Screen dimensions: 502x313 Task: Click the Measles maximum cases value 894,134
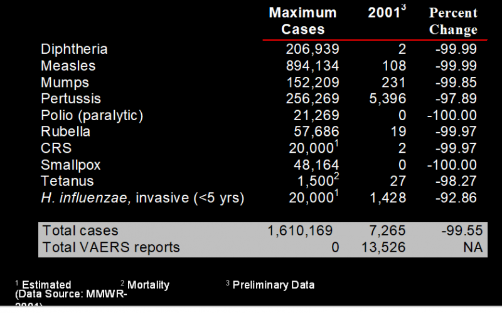coord(312,66)
